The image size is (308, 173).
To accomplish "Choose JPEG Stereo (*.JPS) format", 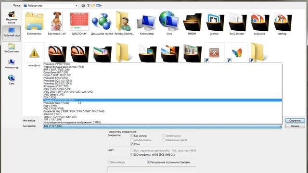I will (163, 94).
